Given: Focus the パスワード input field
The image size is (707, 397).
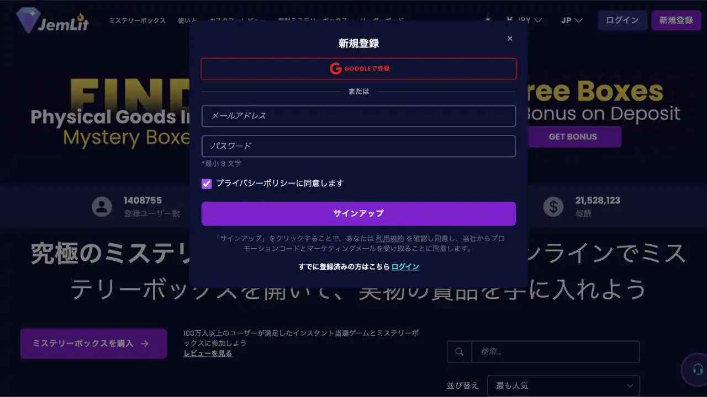Looking at the screenshot, I should click(x=359, y=146).
